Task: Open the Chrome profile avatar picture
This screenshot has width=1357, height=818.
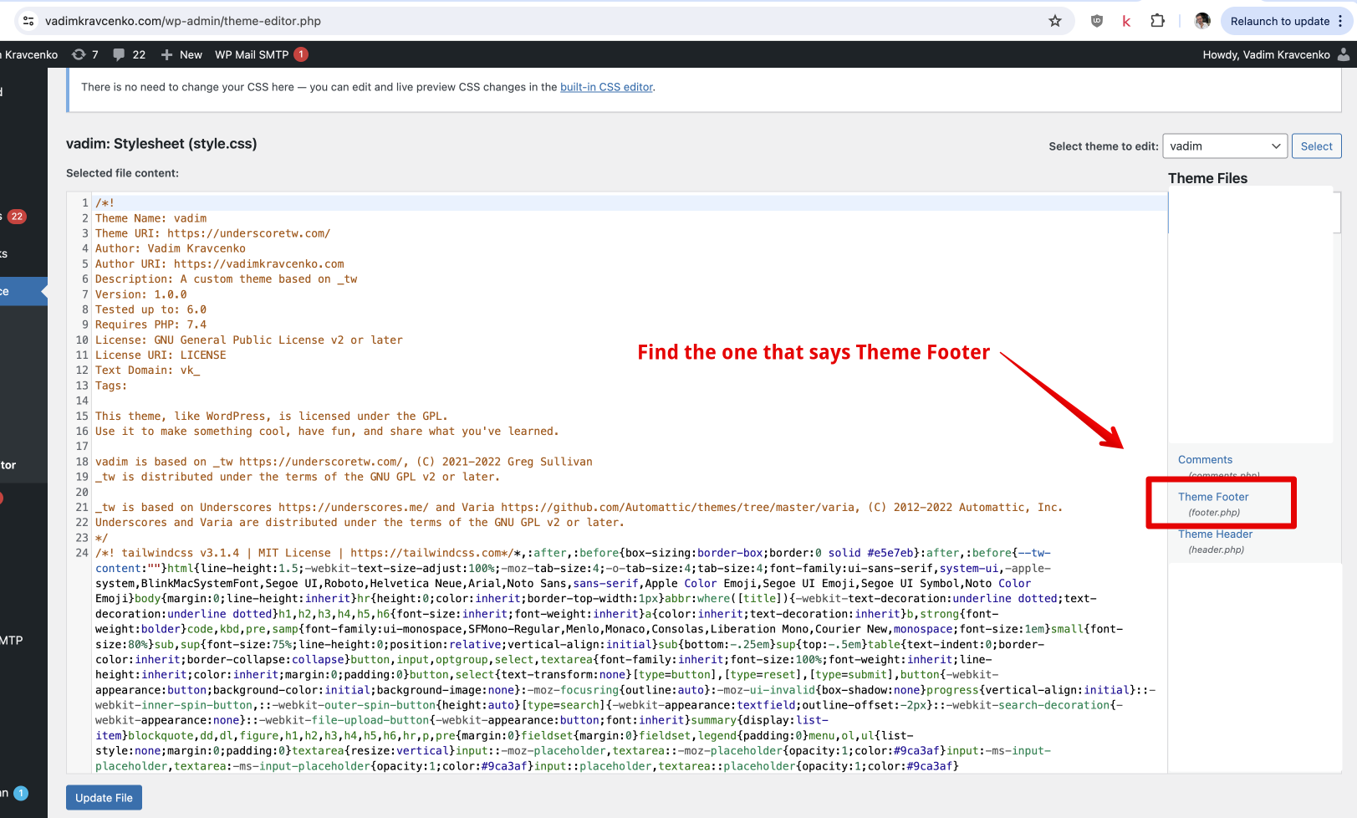Action: [1201, 21]
